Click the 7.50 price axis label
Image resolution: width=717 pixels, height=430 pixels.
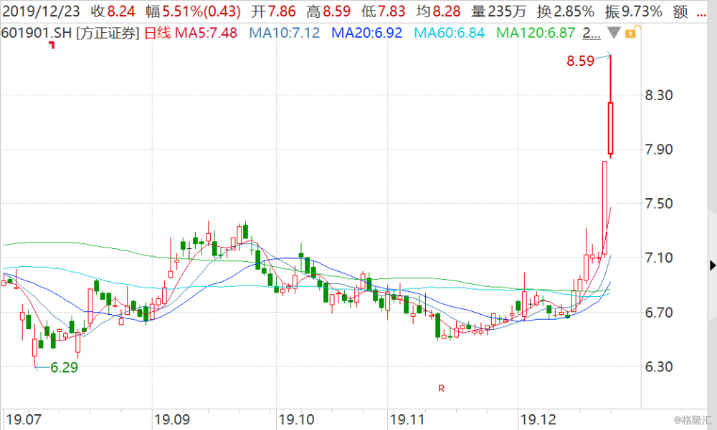coord(659,204)
